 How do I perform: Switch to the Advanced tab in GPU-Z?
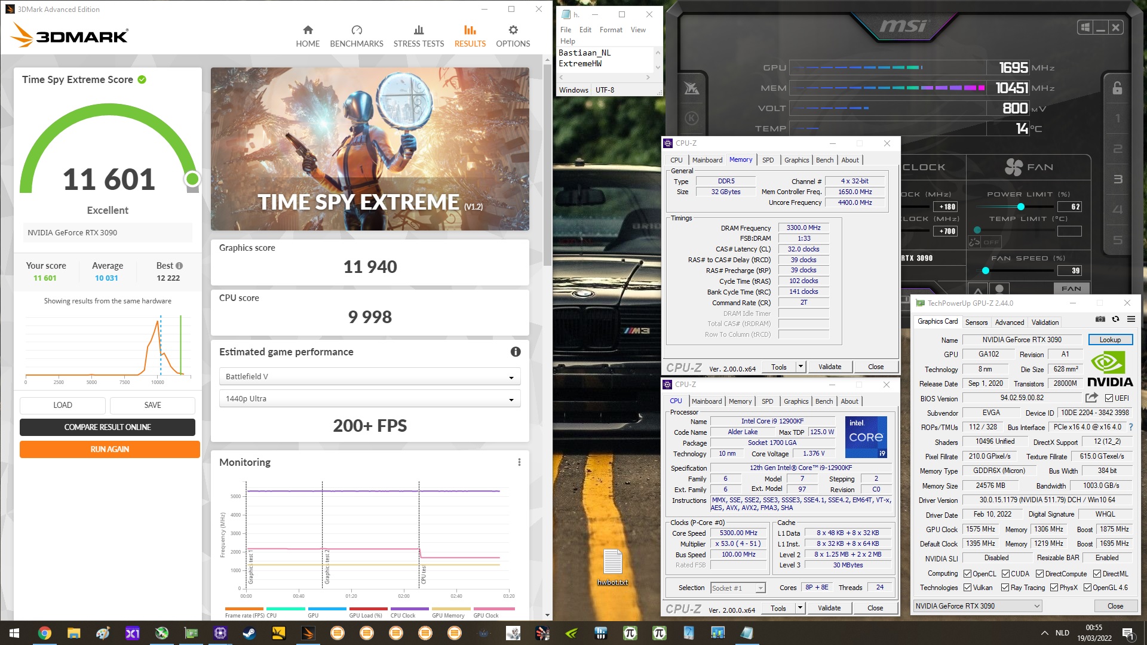[x=1010, y=322]
